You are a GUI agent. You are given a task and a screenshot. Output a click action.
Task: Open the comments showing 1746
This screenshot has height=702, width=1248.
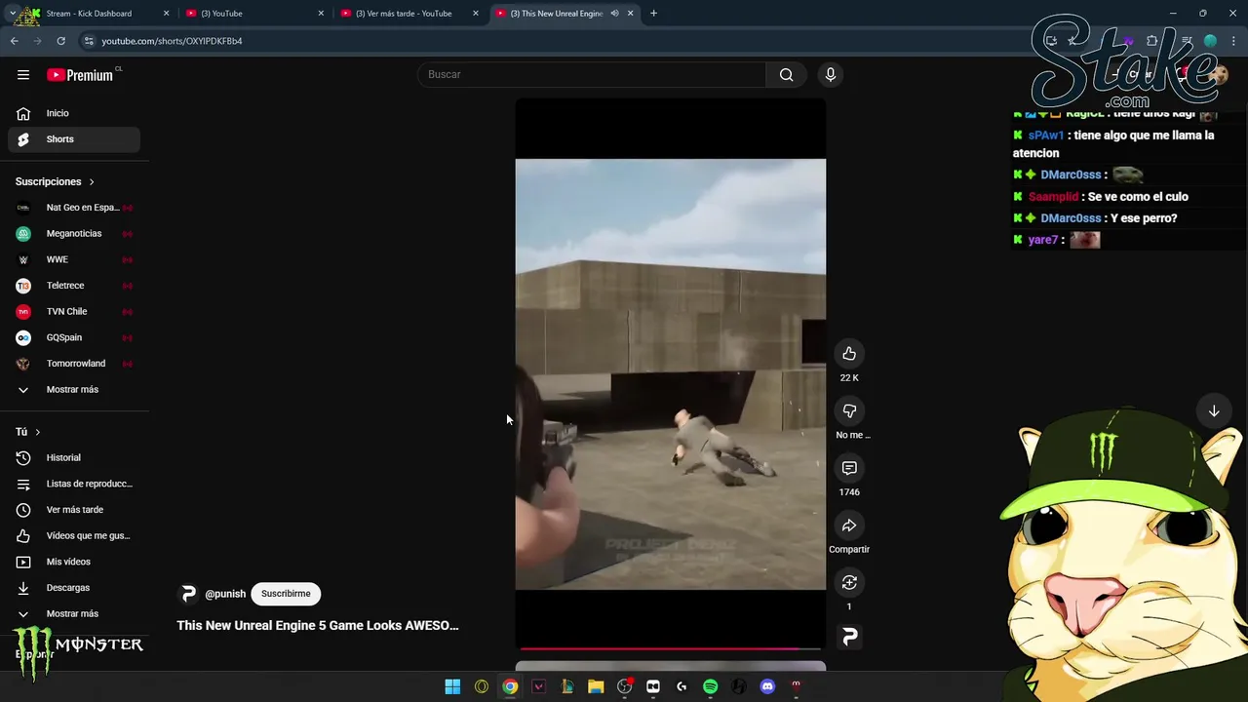(x=849, y=469)
